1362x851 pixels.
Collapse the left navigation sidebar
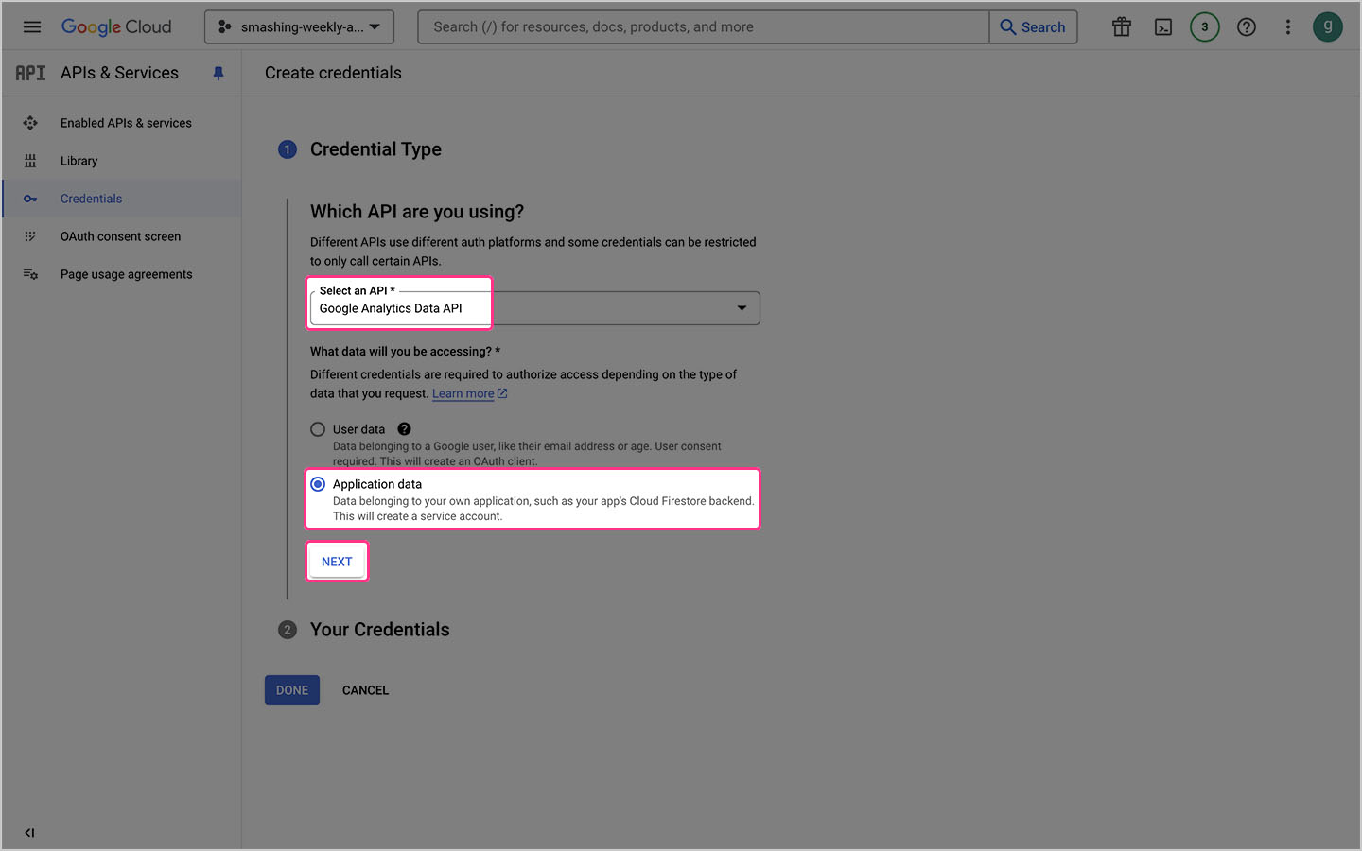29,833
